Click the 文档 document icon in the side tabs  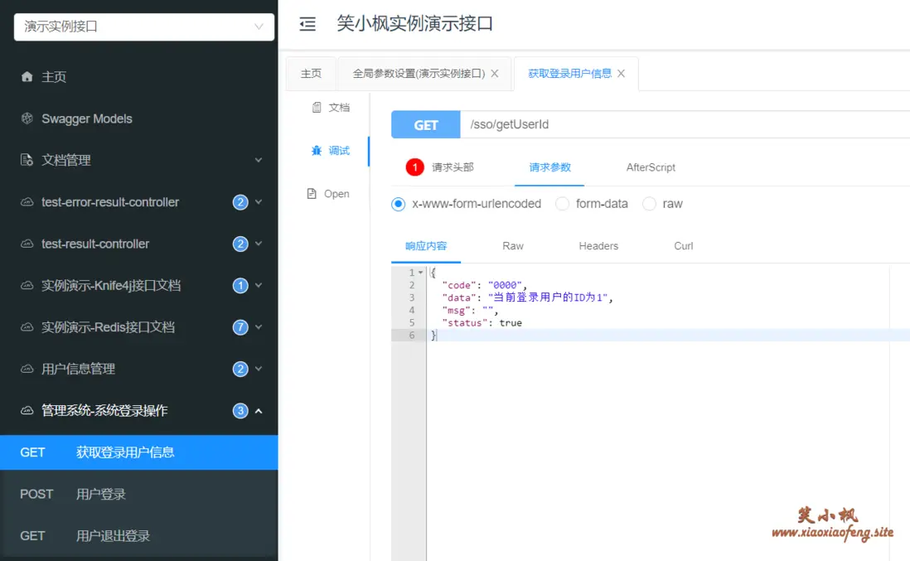coord(317,108)
